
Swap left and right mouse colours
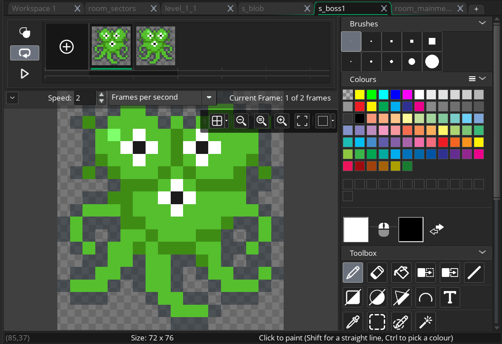click(437, 229)
